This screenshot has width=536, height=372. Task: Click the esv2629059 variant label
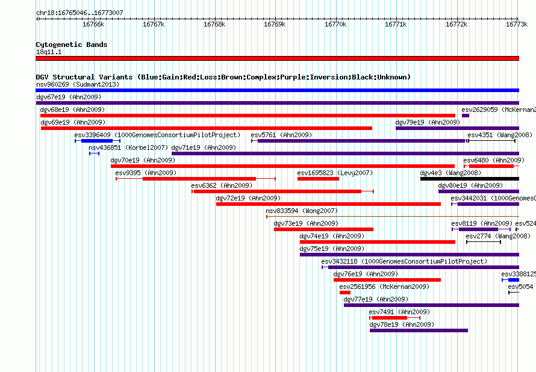(x=499, y=110)
